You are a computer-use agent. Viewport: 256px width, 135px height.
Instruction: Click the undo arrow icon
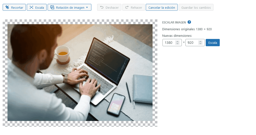click(x=102, y=7)
